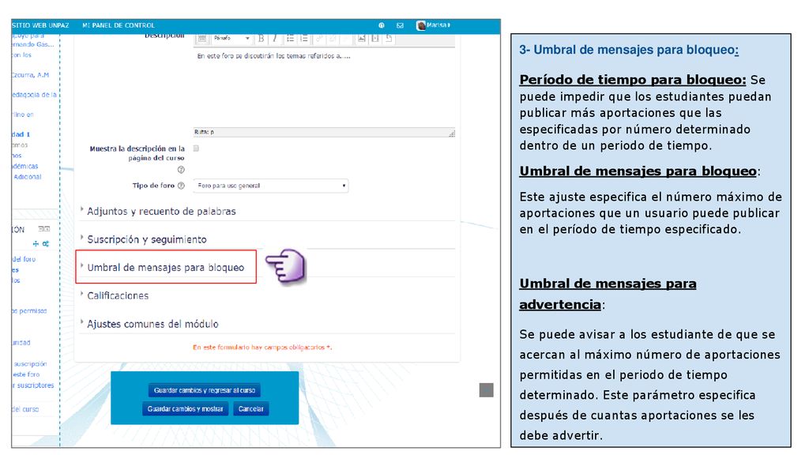
Task: Open the messages envelope icon
Action: (400, 25)
